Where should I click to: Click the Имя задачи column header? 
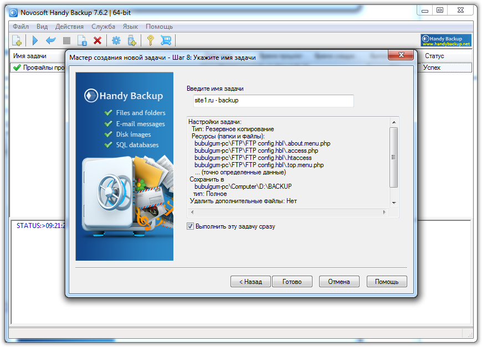click(x=30, y=56)
